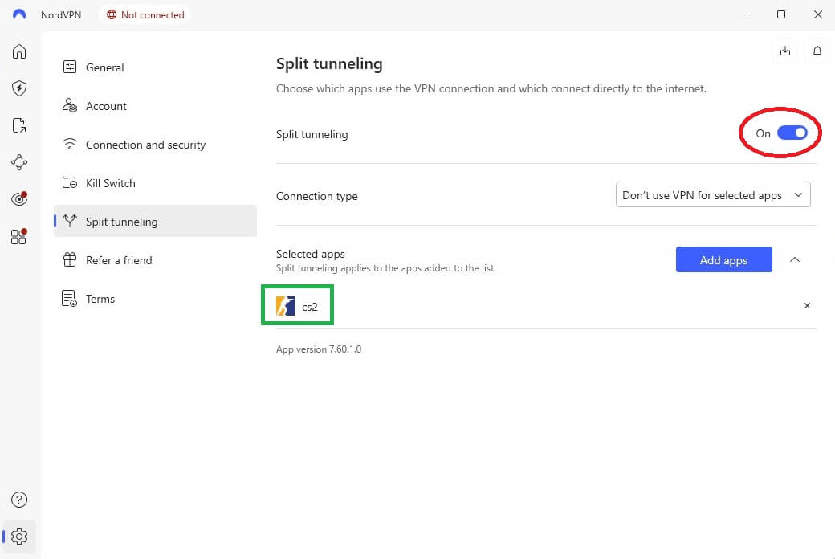Open the Account settings section

[x=105, y=106]
